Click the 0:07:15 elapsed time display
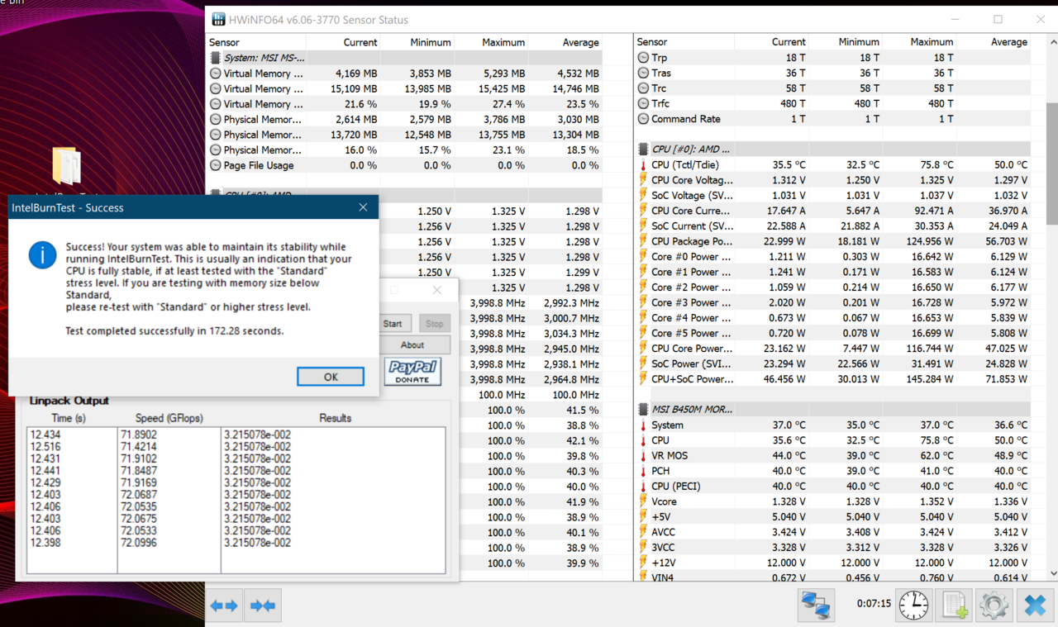 [874, 604]
